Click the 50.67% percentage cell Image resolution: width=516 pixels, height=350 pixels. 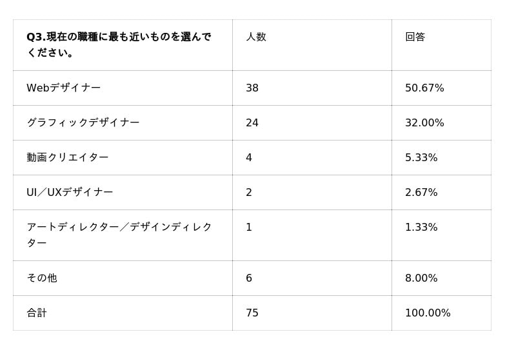point(424,88)
